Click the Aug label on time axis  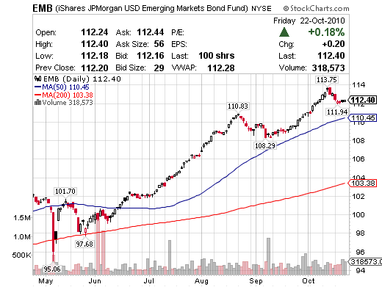pyautogui.click(x=201, y=281)
